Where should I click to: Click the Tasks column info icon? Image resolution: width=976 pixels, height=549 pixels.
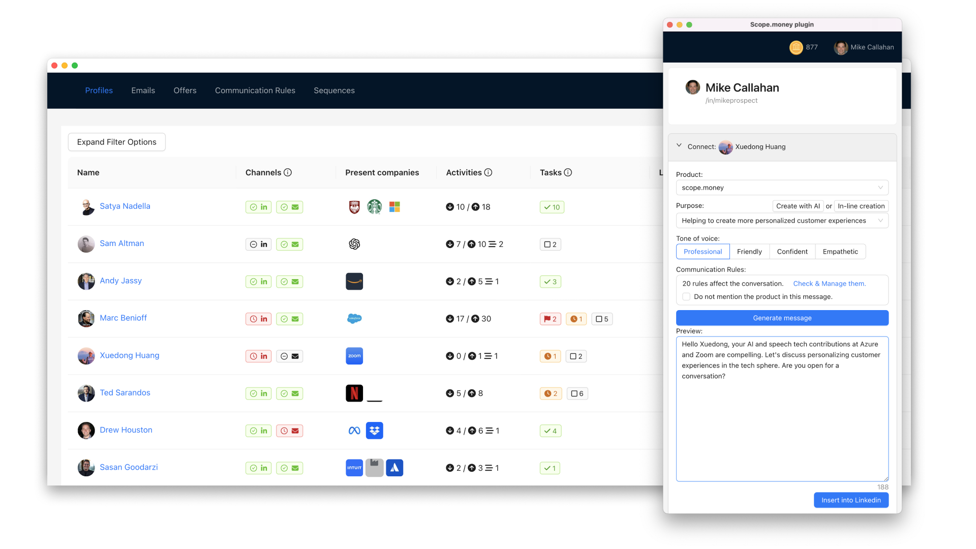click(x=568, y=172)
